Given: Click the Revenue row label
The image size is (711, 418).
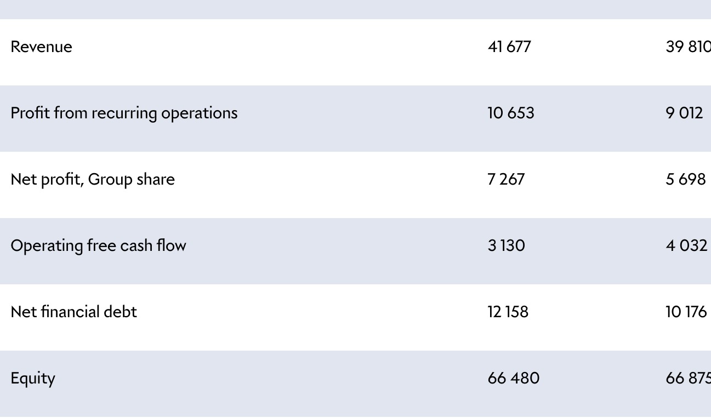Looking at the screenshot, I should 41,47.
